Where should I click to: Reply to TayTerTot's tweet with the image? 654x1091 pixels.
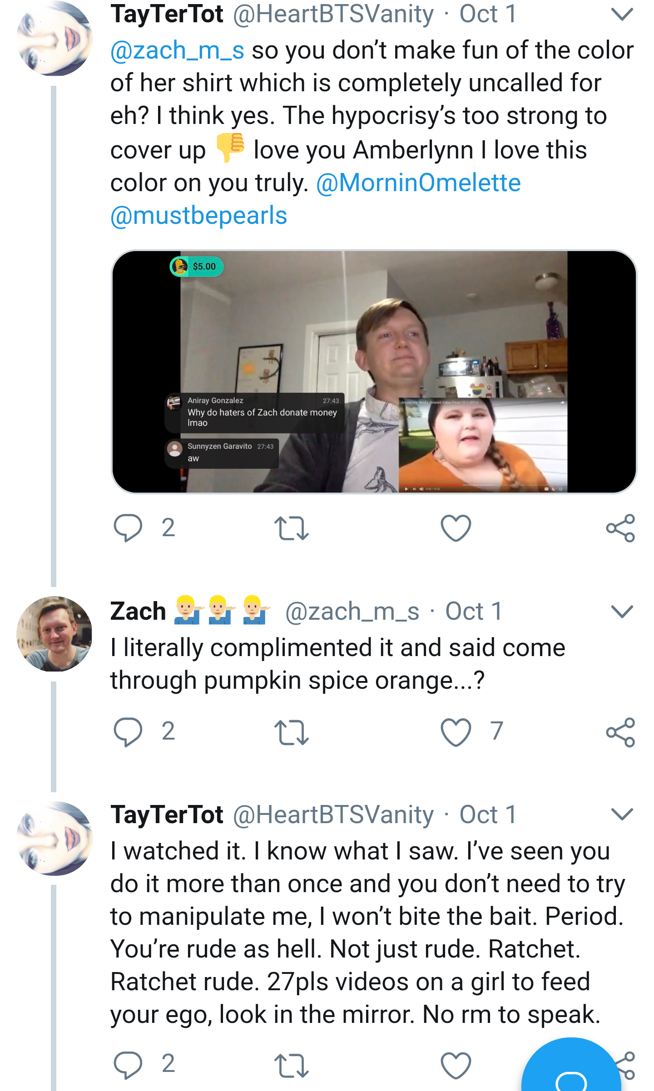128,528
